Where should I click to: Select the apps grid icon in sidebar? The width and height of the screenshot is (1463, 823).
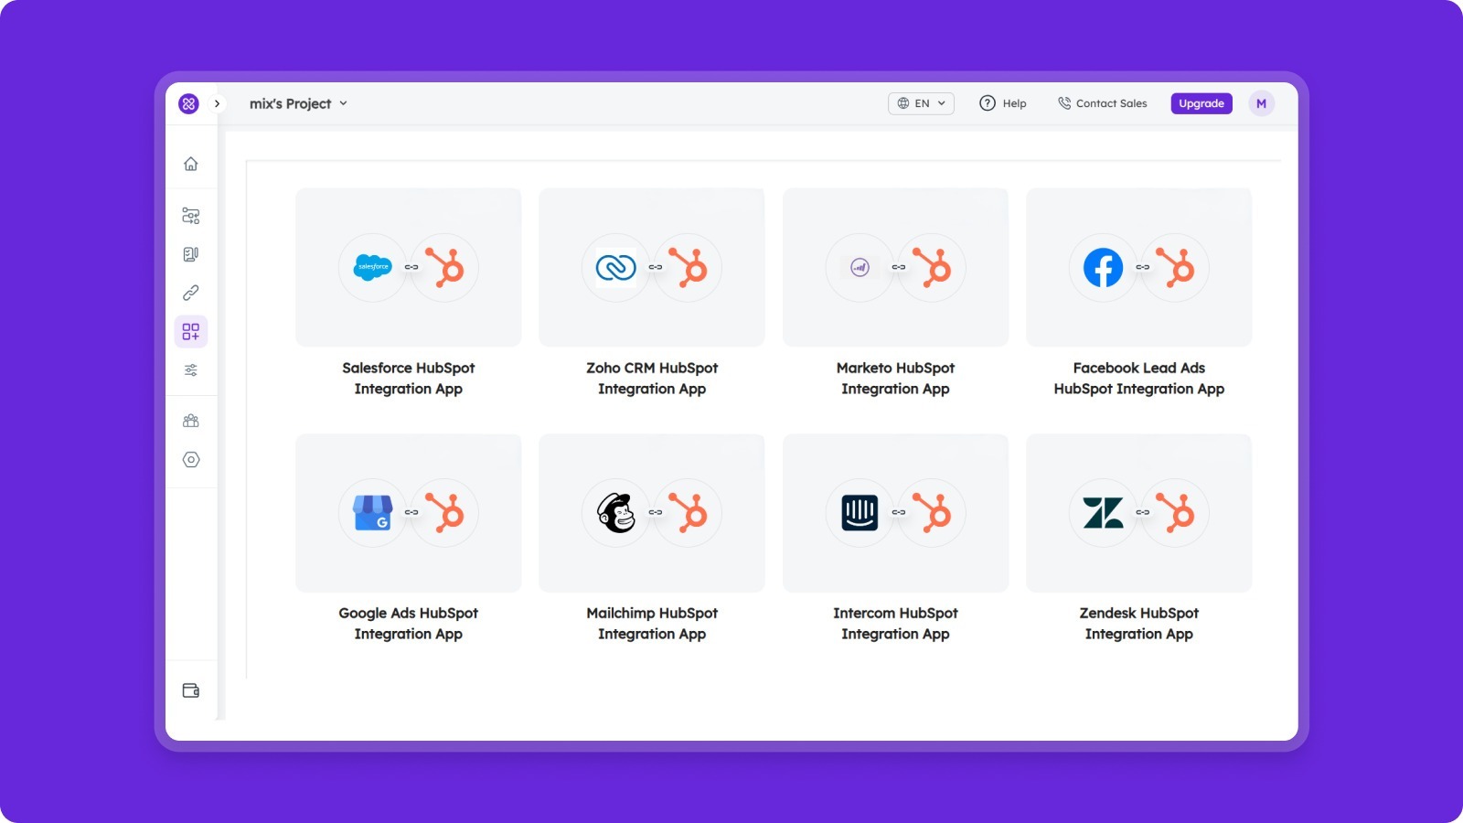190,331
